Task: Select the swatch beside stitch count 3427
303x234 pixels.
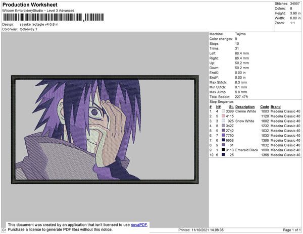Action: tap(223, 126)
